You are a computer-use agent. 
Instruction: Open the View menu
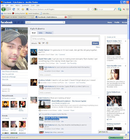[12, 5]
